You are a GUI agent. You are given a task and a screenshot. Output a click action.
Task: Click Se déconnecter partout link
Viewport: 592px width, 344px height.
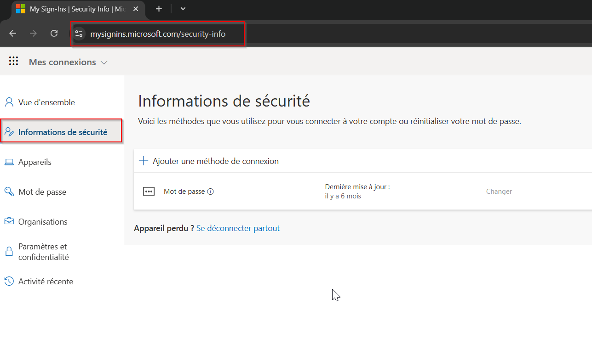[238, 228]
